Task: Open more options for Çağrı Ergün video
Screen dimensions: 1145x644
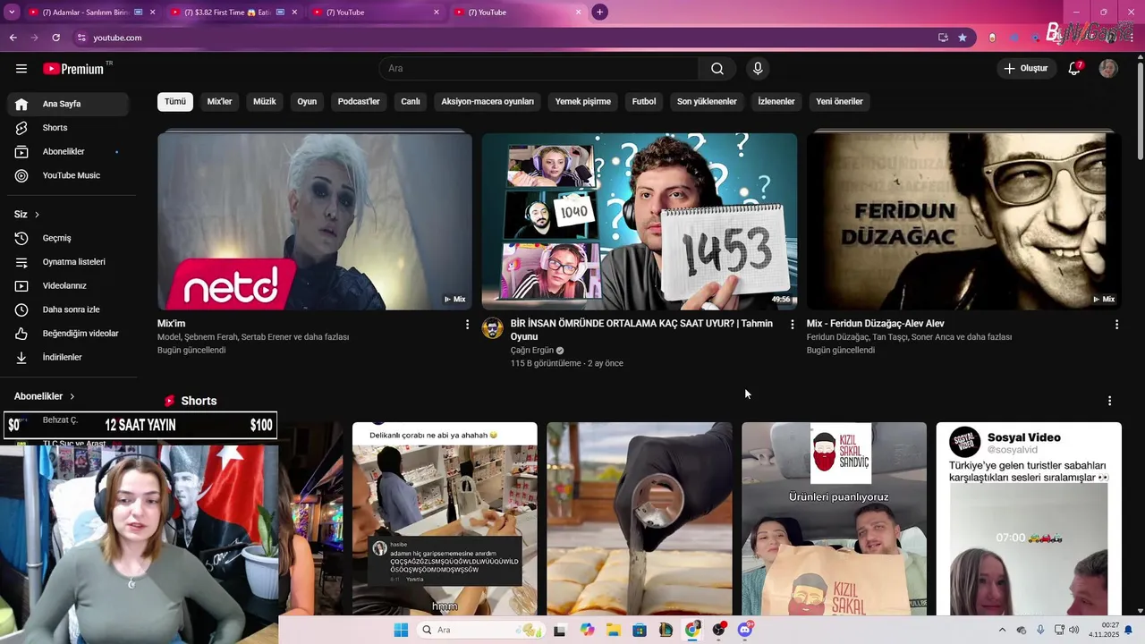Action: [792, 325]
